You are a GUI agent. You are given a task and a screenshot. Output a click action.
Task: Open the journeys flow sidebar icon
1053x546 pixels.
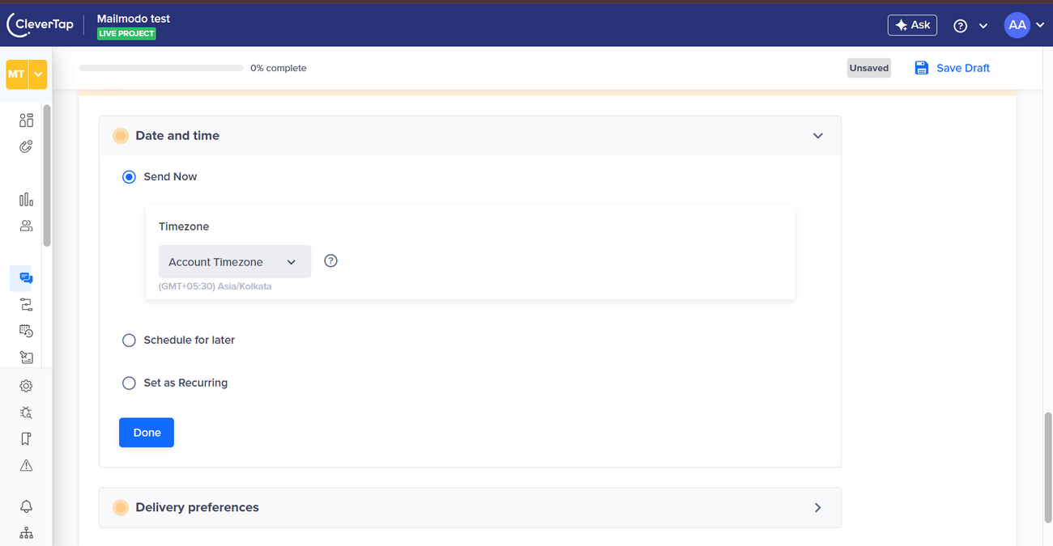[x=26, y=305]
